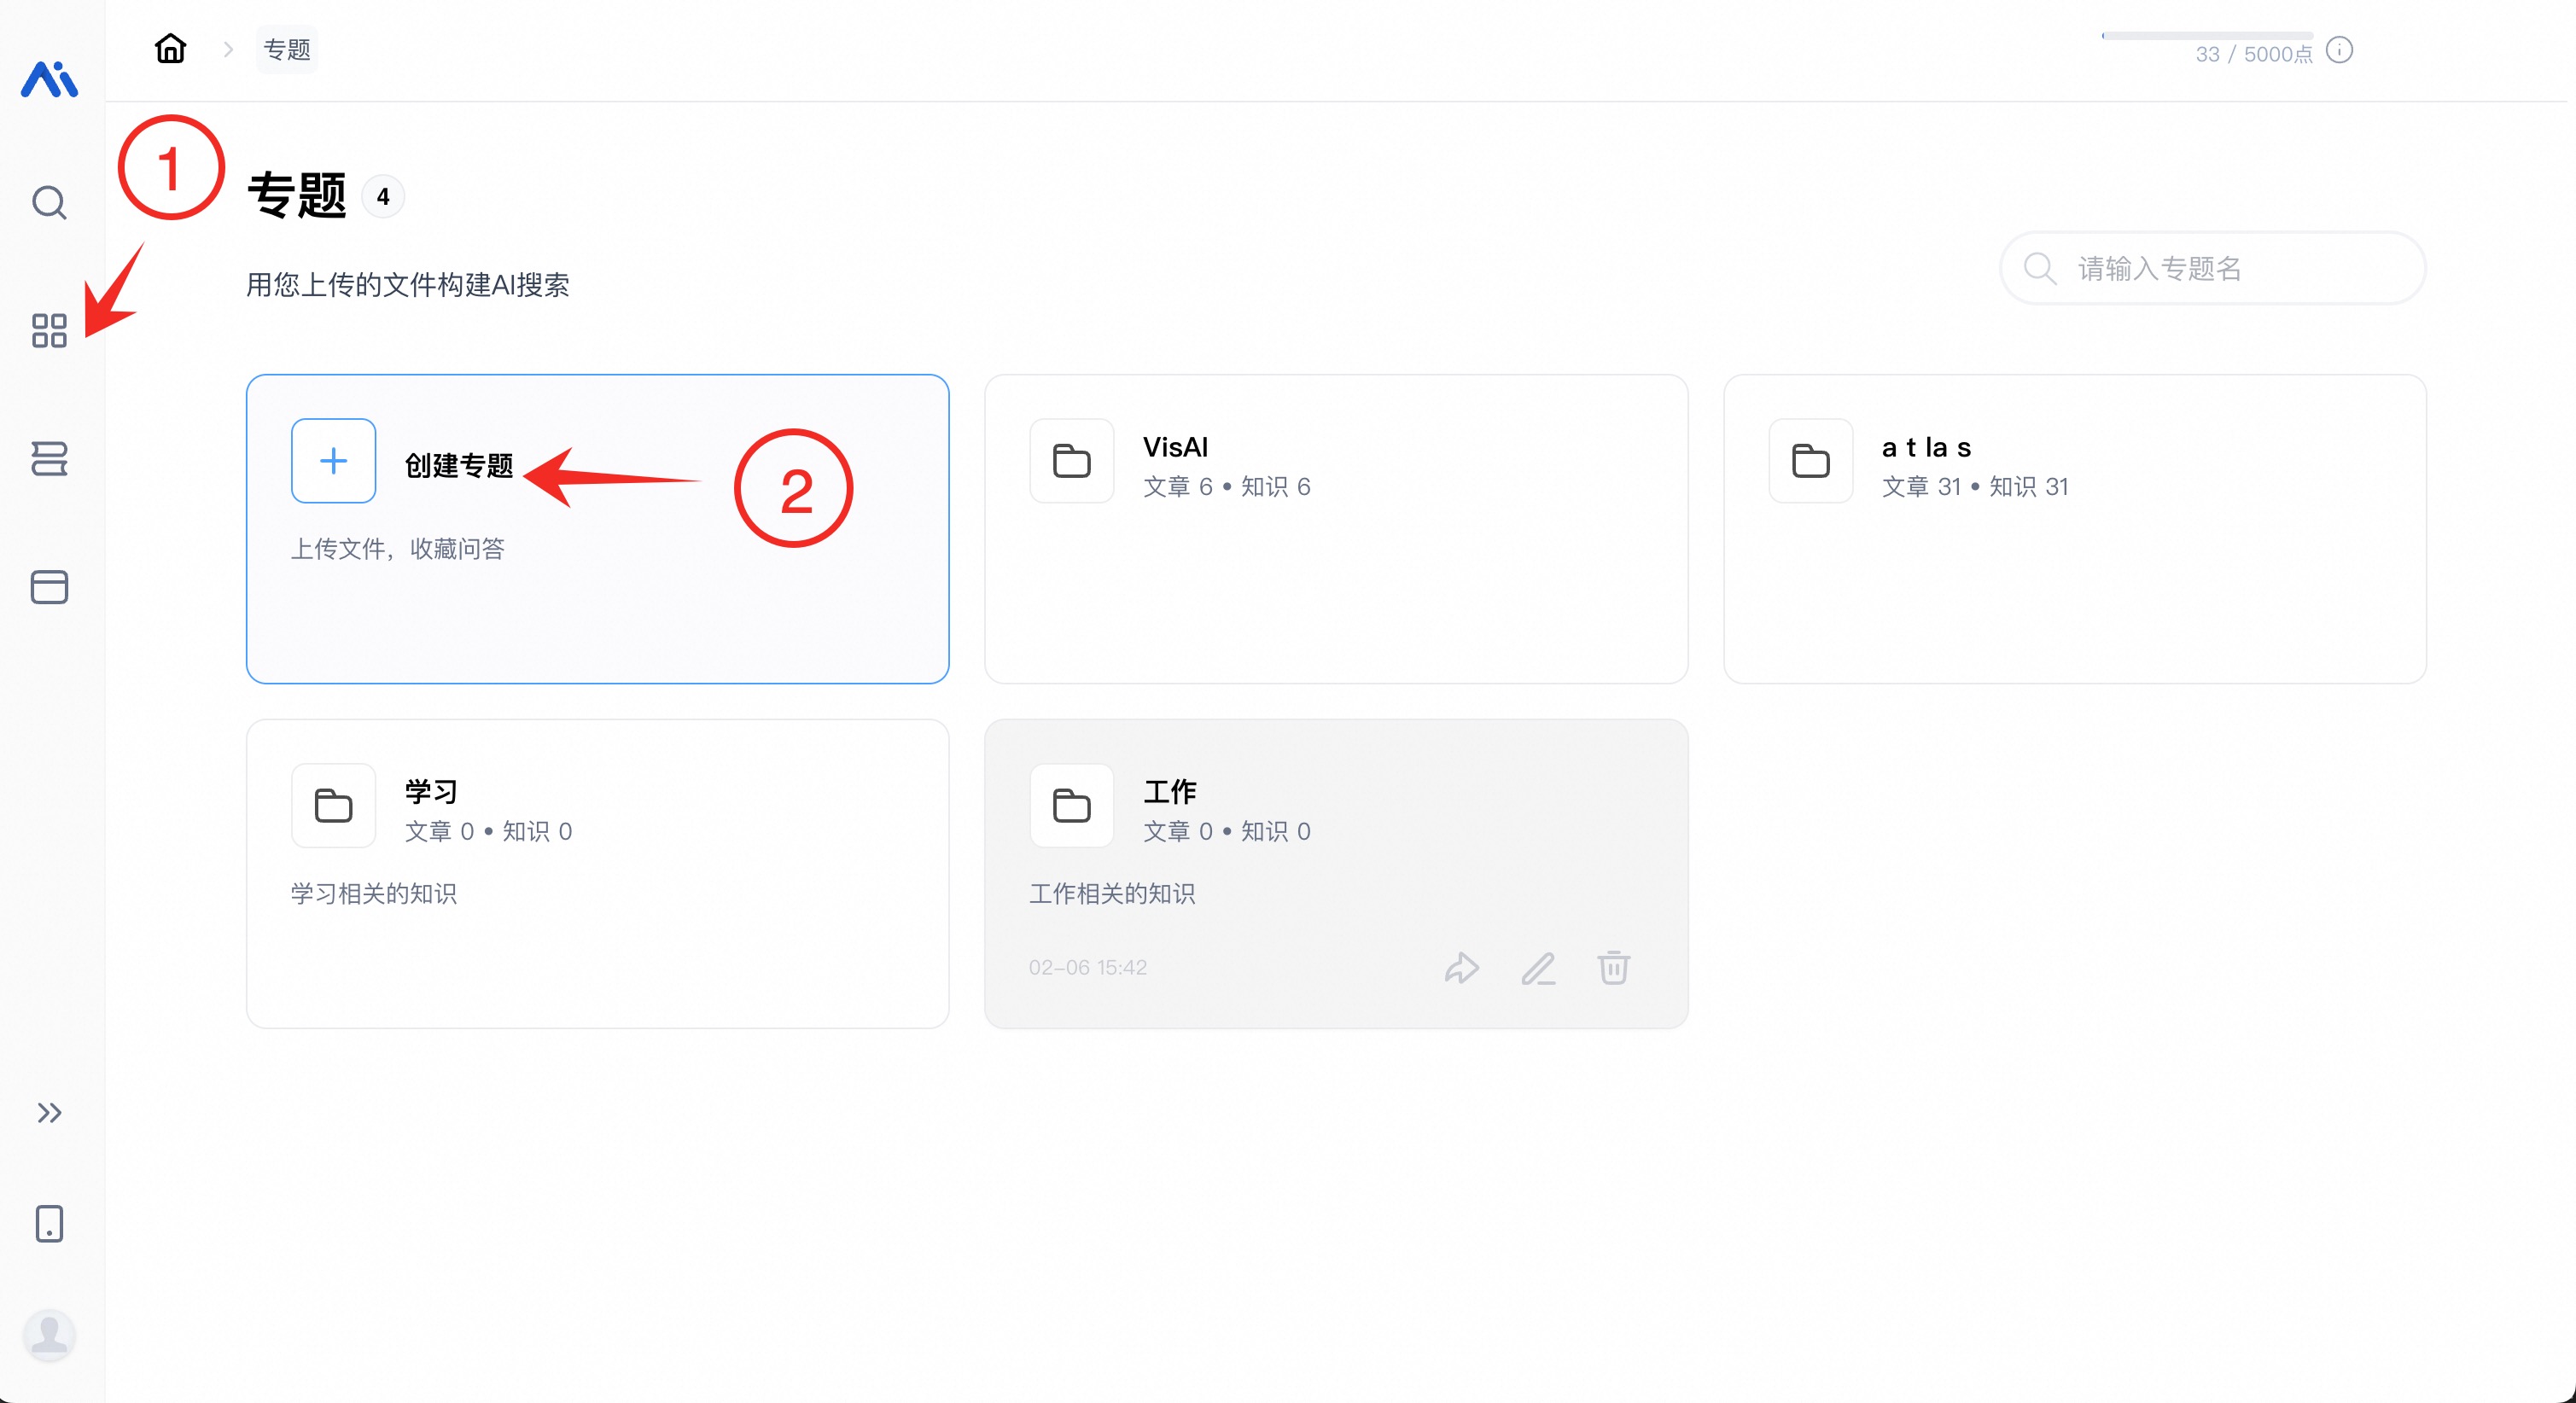Click the search icon in the sidebar
2576x1403 pixels.
pyautogui.click(x=49, y=203)
